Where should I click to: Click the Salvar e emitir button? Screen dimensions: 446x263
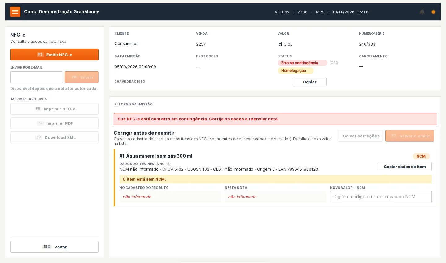pos(409,136)
